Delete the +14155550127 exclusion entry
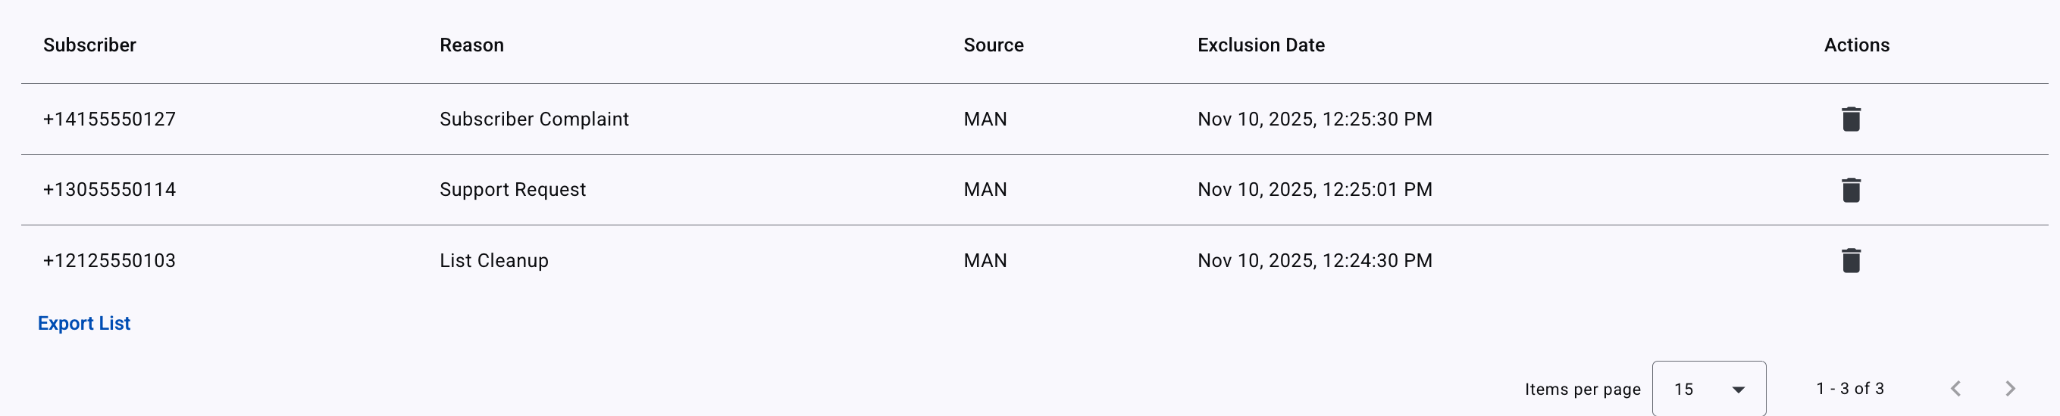 [1851, 119]
